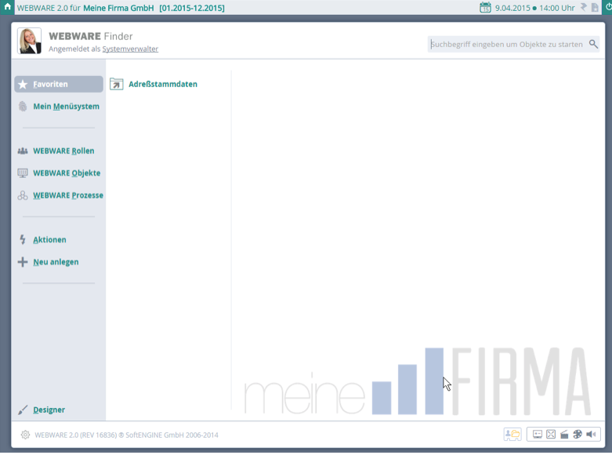Click the Suchbegriff search input field
The image size is (612, 455).
point(507,45)
